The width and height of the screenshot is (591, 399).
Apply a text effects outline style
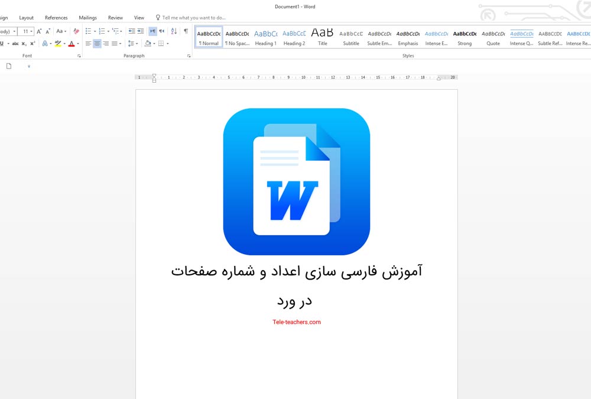(45, 44)
